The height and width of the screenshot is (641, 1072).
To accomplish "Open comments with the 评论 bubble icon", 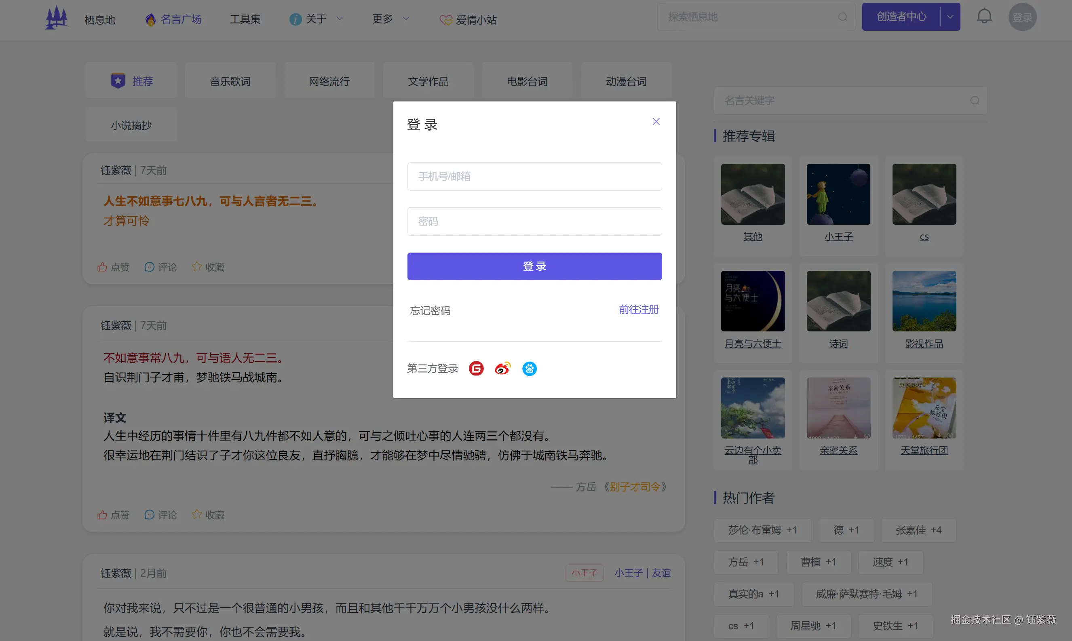I will click(149, 266).
